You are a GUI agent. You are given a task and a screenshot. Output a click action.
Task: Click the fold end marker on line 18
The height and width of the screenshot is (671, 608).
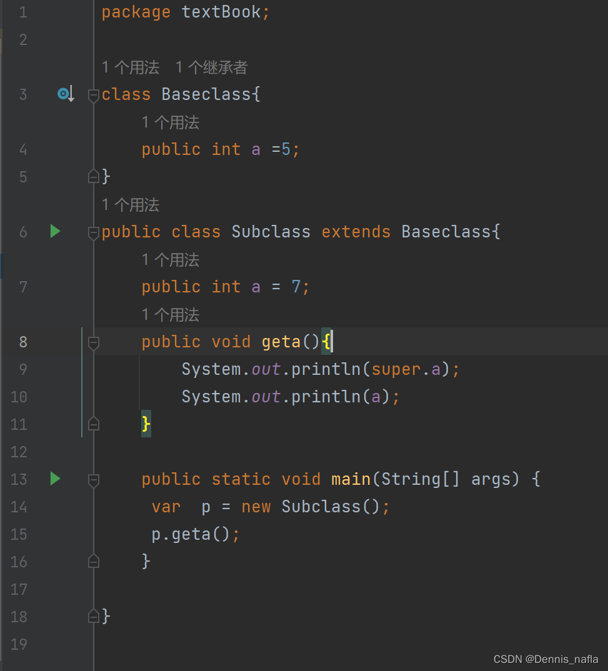93,617
